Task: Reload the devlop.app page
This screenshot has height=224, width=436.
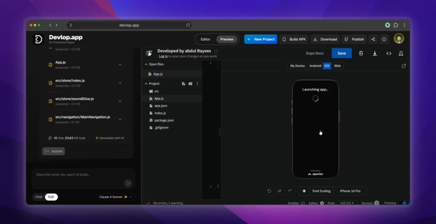Action: click(x=188, y=25)
